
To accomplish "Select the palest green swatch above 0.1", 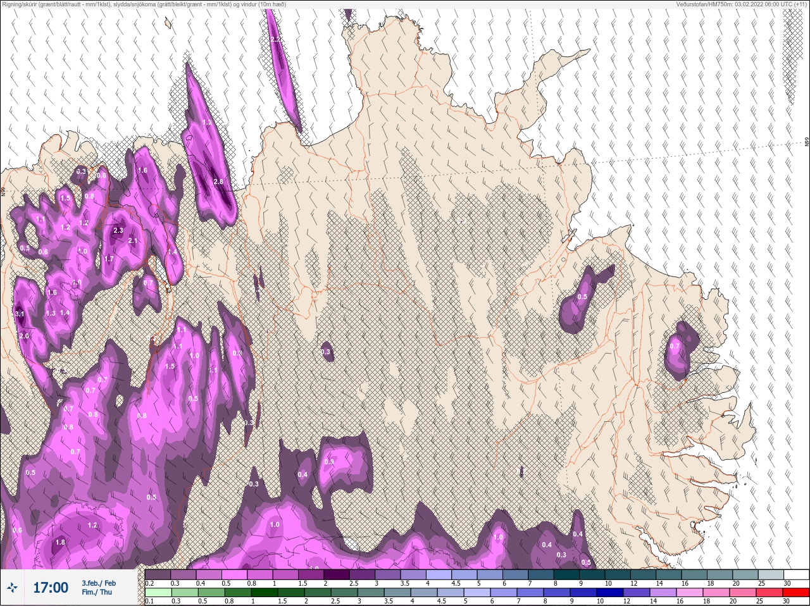I will pyautogui.click(x=157, y=593).
